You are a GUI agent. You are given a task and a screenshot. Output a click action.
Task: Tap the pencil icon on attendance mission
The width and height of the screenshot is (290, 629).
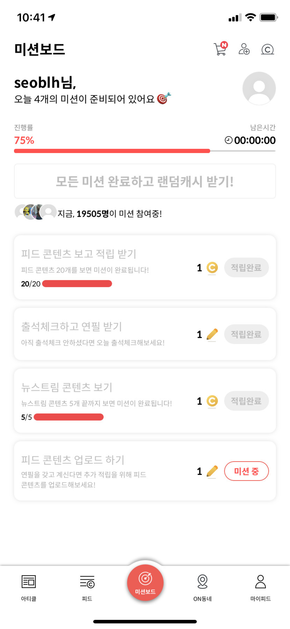click(x=212, y=334)
